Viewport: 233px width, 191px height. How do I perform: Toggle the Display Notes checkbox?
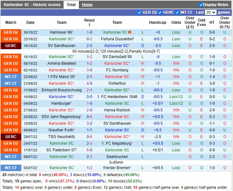pyautogui.click(x=201, y=5)
